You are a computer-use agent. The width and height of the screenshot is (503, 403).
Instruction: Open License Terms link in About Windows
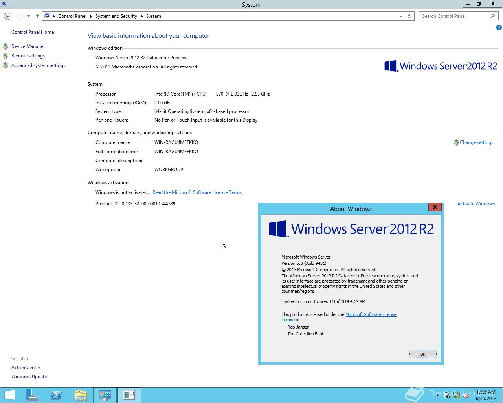(371, 314)
